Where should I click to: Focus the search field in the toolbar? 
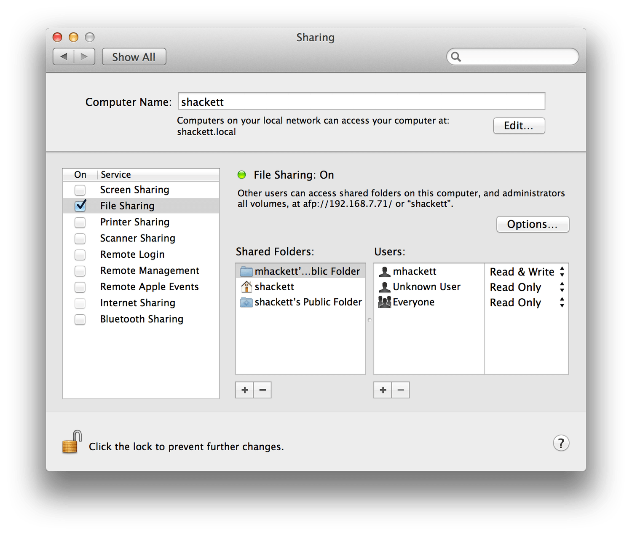click(x=513, y=56)
